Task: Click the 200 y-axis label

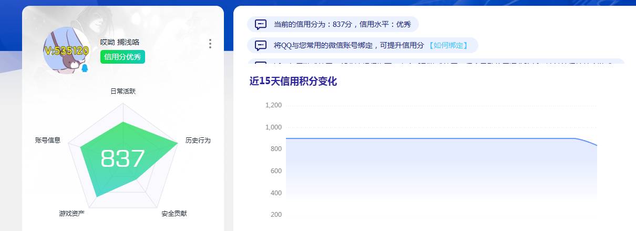Action: pyautogui.click(x=276, y=215)
